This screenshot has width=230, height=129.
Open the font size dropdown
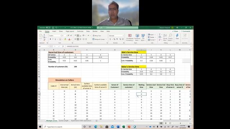[x=66, y=36]
